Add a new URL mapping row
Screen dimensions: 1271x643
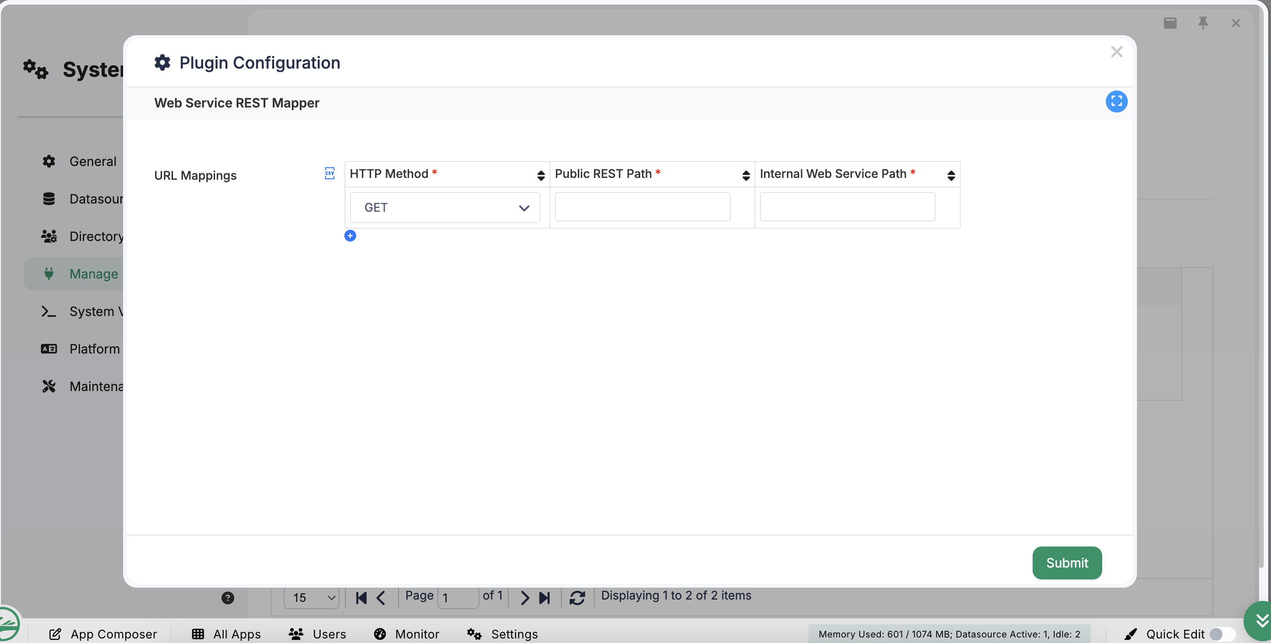pyautogui.click(x=350, y=236)
